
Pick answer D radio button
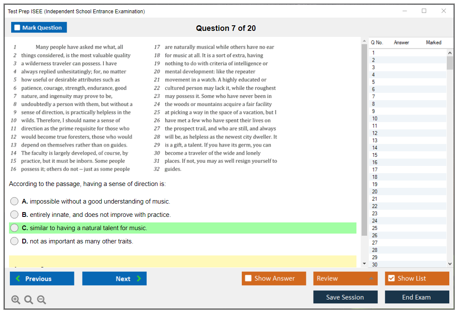click(15, 241)
